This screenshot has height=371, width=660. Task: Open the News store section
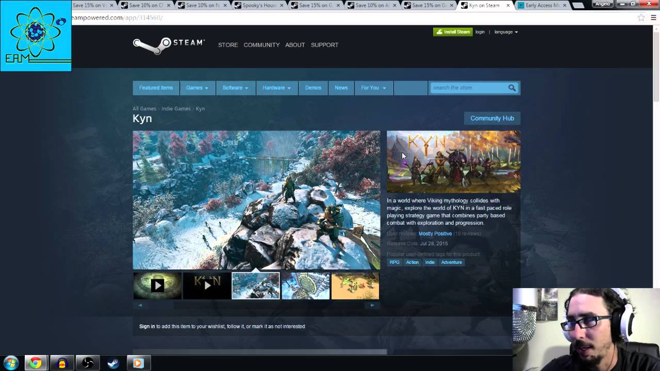(x=341, y=88)
